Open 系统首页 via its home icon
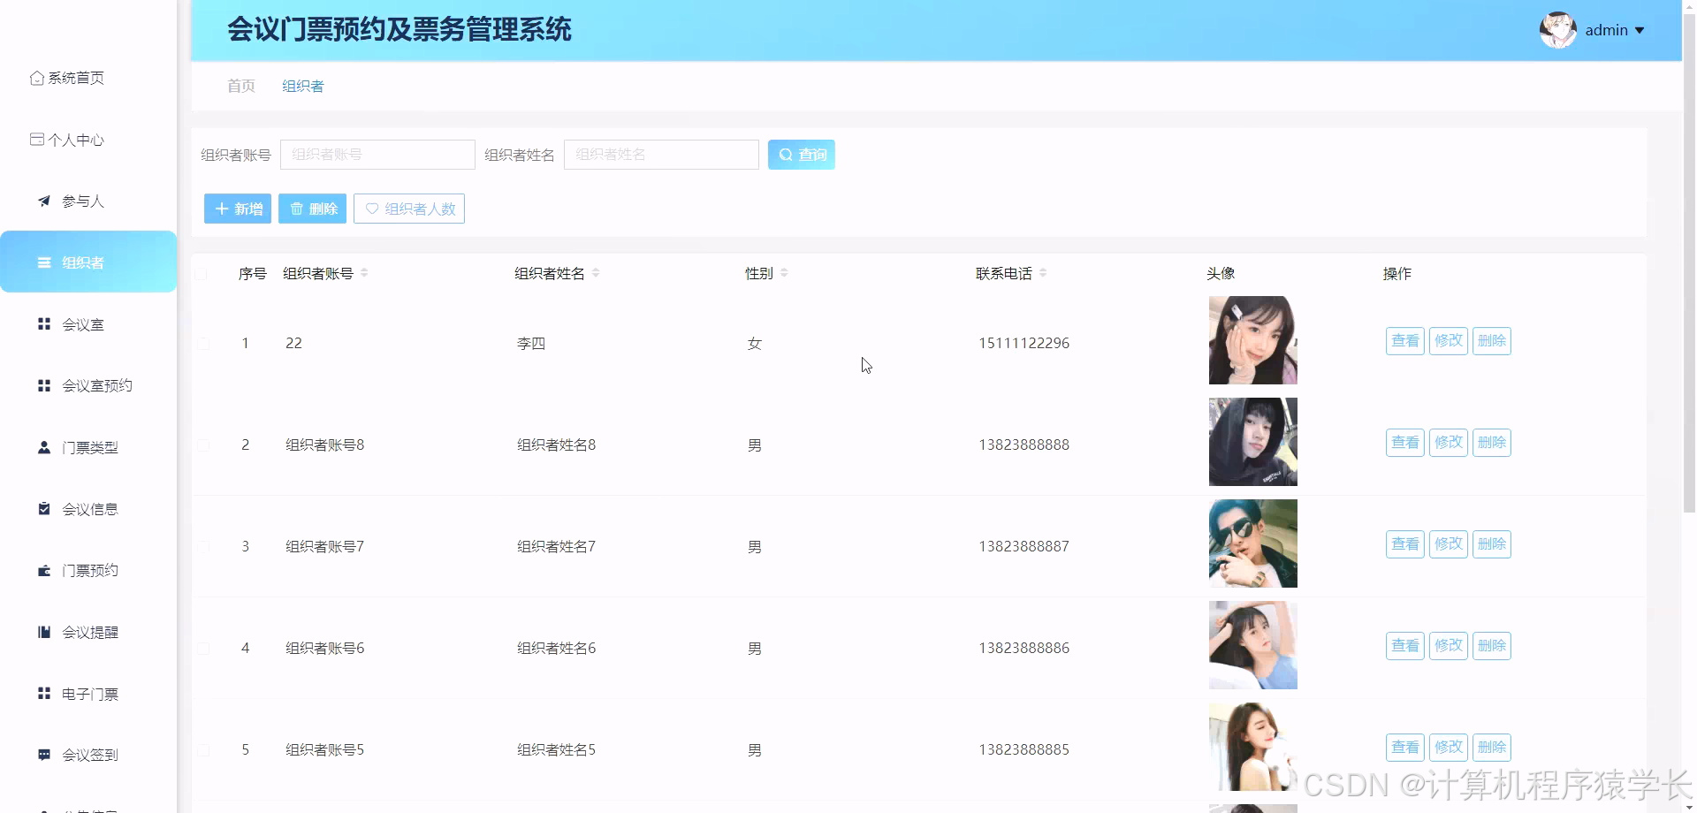 pyautogui.click(x=36, y=77)
